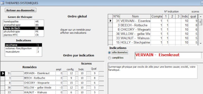Select CHICORY - Wegwarte in global table
This screenshot has height=94, width=203.
click(135, 29)
